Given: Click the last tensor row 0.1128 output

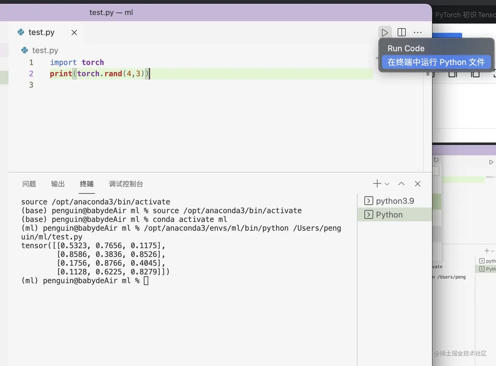Looking at the screenshot, I should tap(113, 272).
